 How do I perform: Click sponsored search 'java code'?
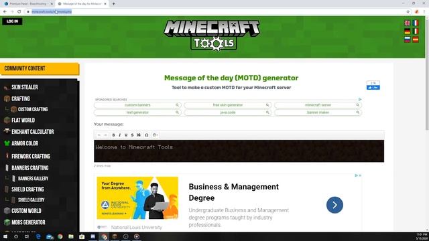228,112
